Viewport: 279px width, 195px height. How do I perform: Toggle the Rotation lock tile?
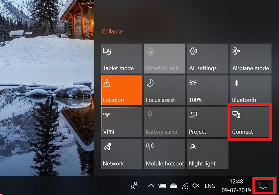pos(165,59)
